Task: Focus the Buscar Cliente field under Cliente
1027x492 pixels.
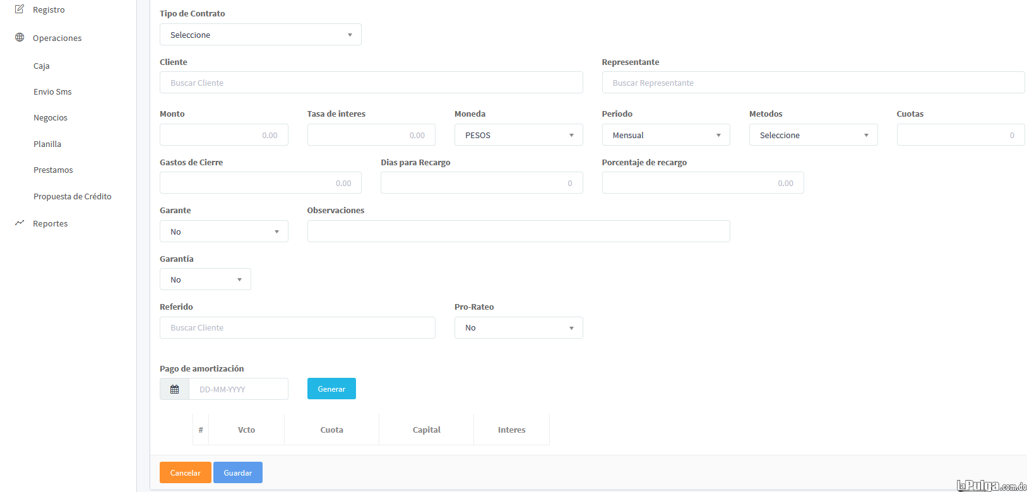Action: click(x=371, y=83)
